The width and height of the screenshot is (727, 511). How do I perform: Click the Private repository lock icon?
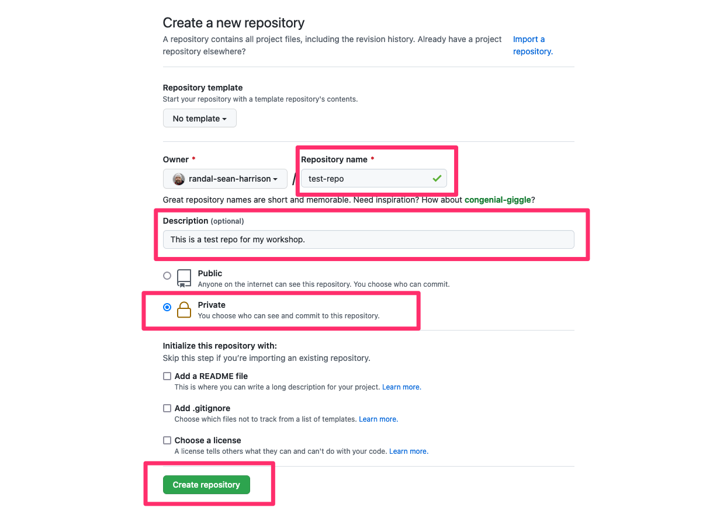[184, 310]
